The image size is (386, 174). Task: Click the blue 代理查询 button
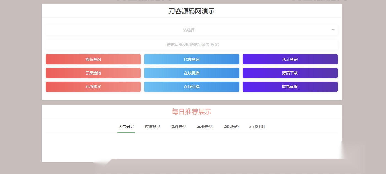(x=192, y=59)
